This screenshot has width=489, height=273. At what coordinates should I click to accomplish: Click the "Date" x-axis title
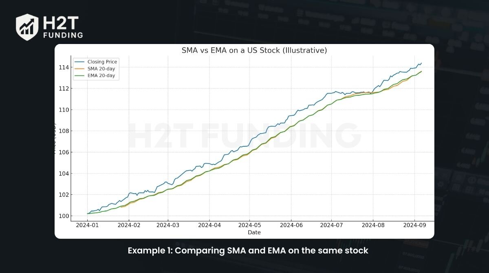tap(254, 232)
